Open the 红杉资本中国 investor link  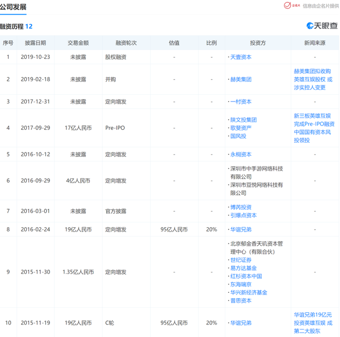(246, 276)
